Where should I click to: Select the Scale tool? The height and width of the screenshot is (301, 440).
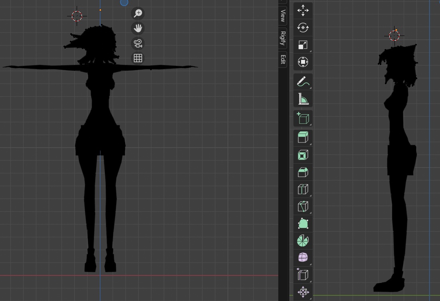tap(303, 45)
